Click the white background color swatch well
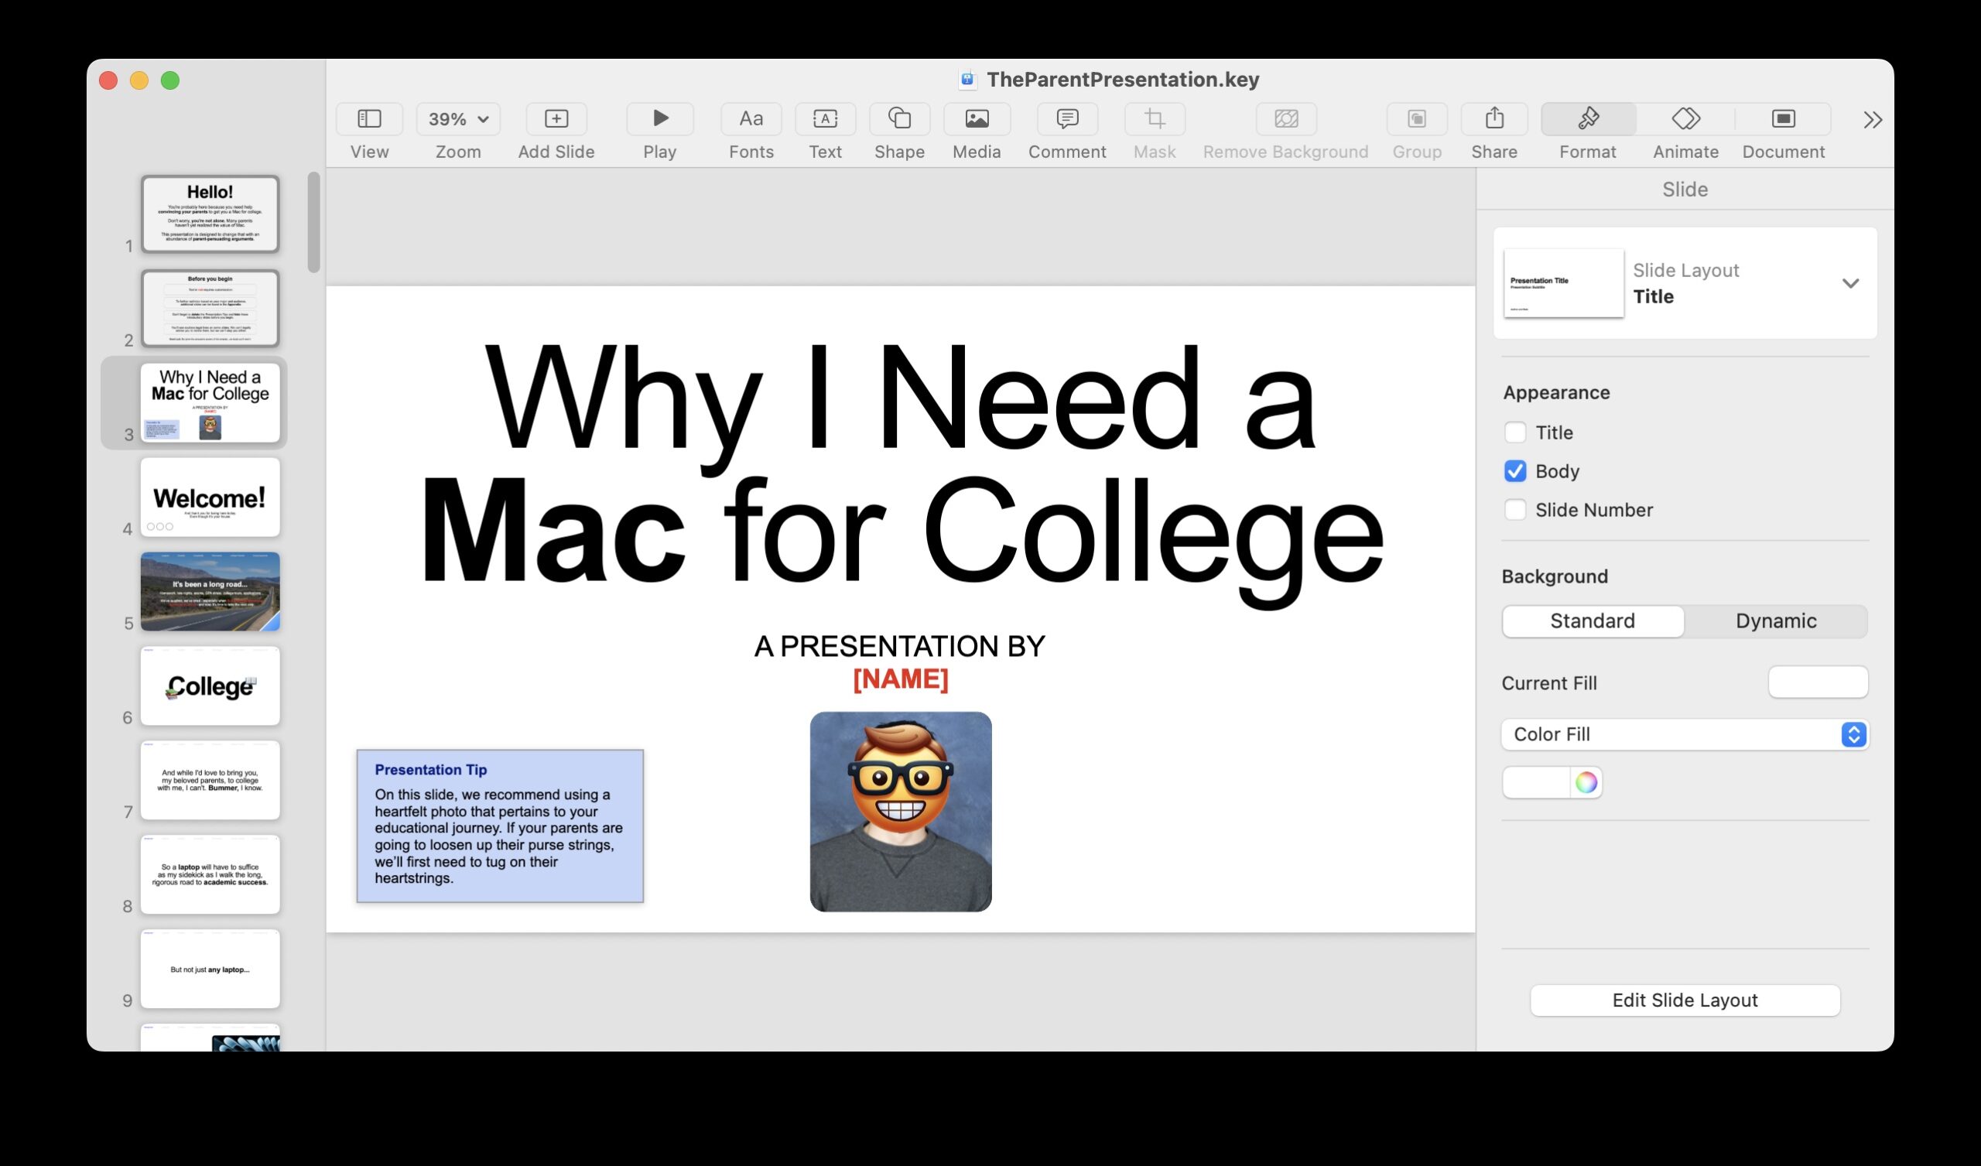The height and width of the screenshot is (1166, 1981). tap(1536, 782)
